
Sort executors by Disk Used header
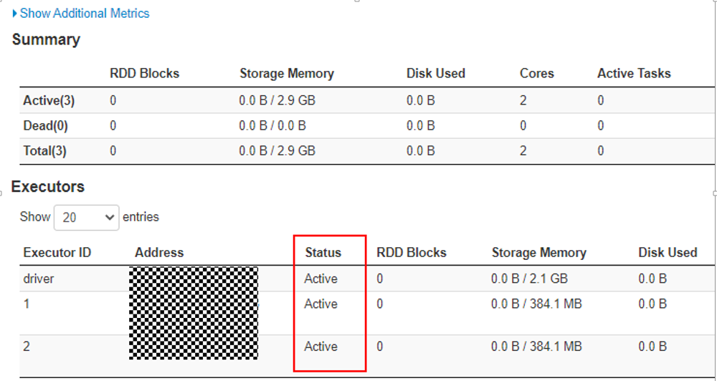(668, 253)
